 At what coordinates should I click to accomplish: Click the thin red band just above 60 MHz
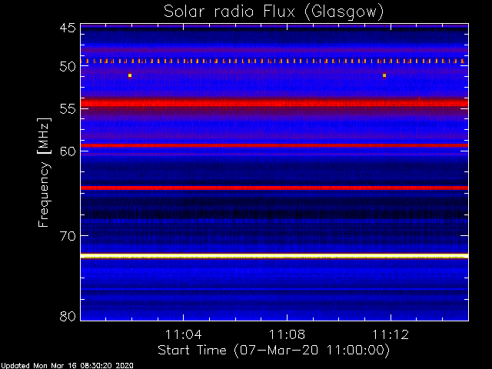(274, 145)
